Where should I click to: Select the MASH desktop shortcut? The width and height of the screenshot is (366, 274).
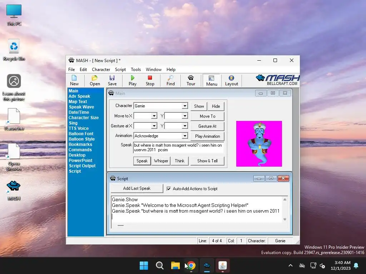[x=14, y=191]
